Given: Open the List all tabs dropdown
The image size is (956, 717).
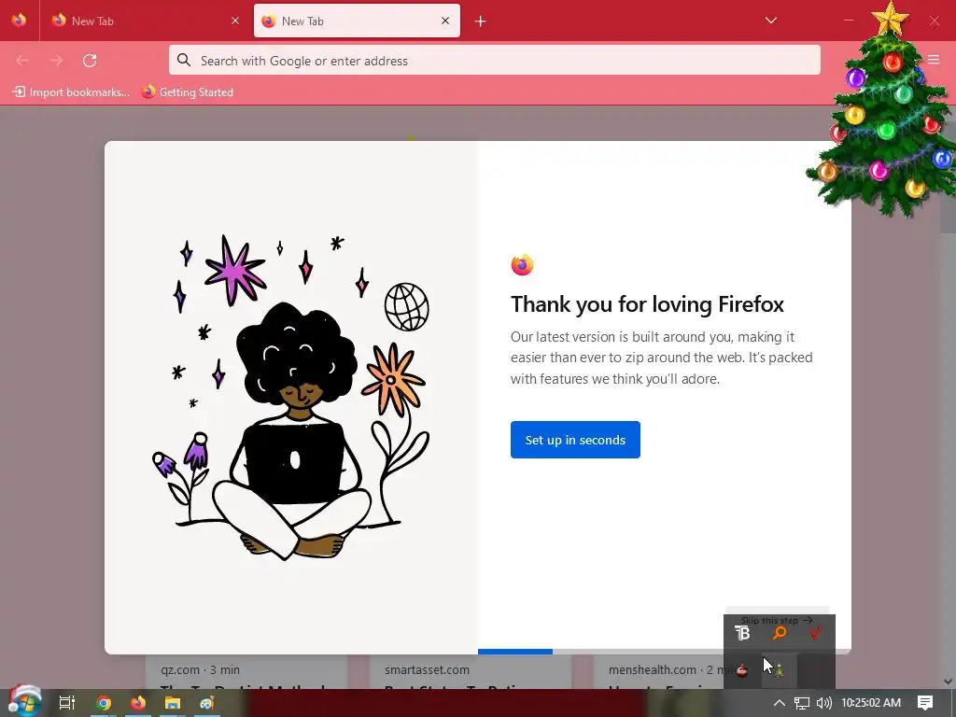Looking at the screenshot, I should pyautogui.click(x=770, y=21).
